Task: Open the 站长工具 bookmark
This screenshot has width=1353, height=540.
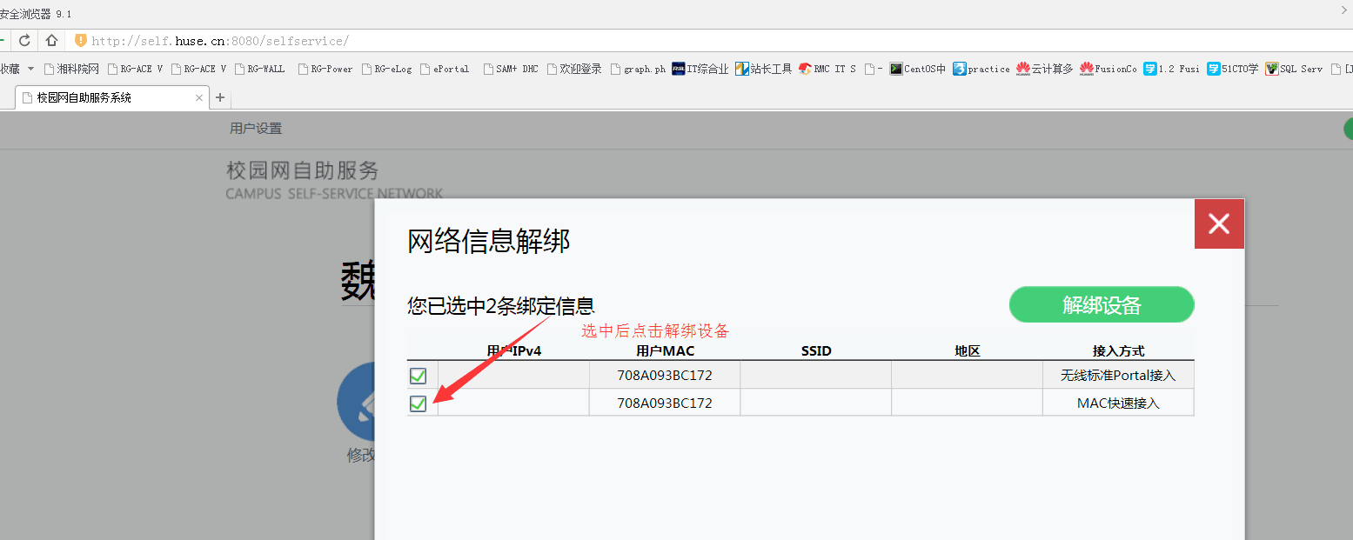Action: point(763,69)
